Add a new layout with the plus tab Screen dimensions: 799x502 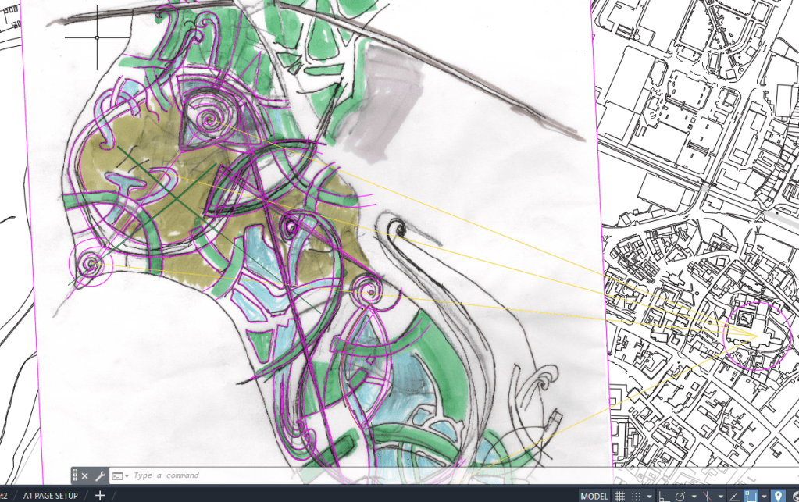coord(99,496)
